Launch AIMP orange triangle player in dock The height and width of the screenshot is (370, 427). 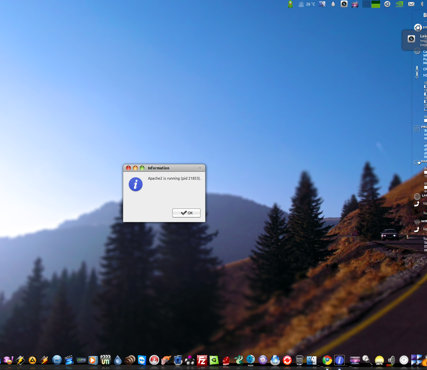point(33,360)
